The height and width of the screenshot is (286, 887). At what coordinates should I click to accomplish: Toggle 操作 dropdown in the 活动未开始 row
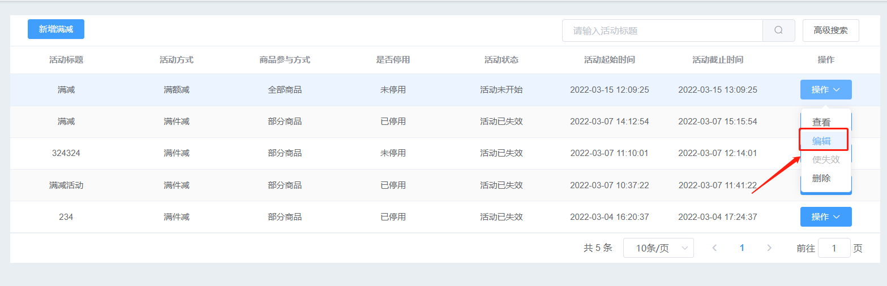pyautogui.click(x=825, y=90)
